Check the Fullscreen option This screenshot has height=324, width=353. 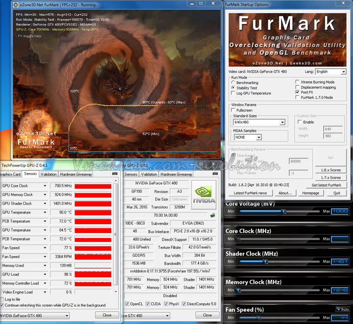coord(233,110)
